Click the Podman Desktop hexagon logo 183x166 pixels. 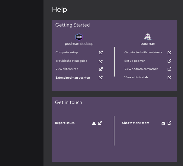click(79, 37)
